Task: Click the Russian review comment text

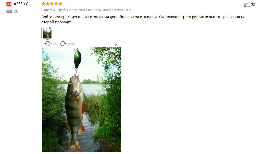Action: coord(143,19)
